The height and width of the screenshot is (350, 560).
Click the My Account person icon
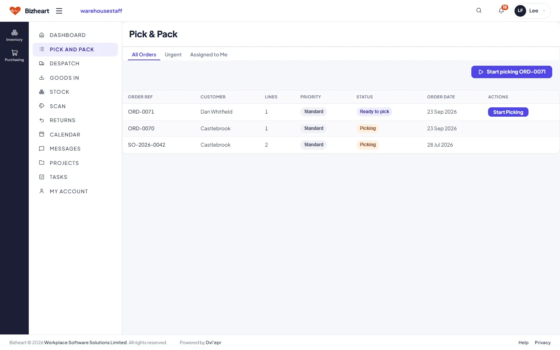[42, 191]
